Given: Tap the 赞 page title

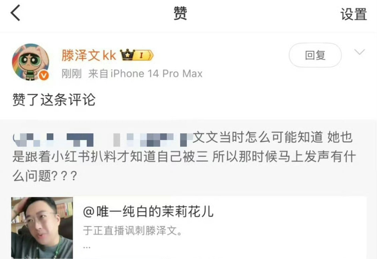Looking at the screenshot, I should pyautogui.click(x=180, y=13).
